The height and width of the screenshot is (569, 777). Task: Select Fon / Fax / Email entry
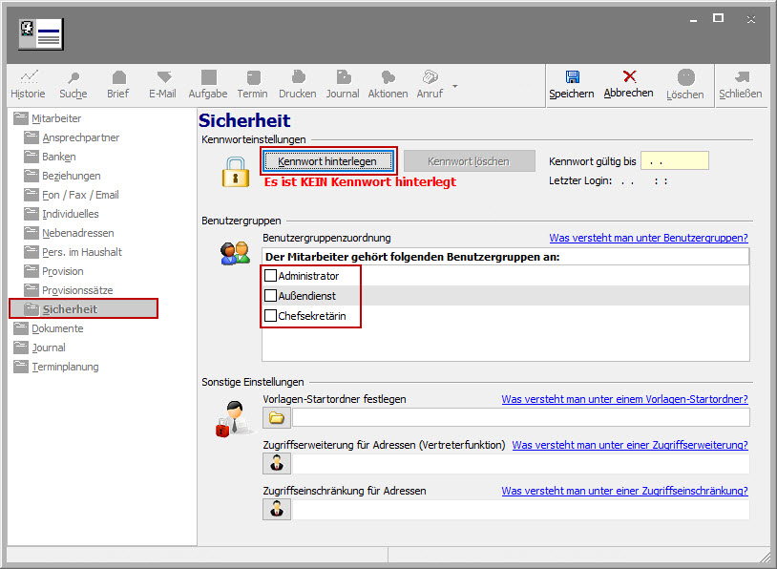click(x=80, y=195)
